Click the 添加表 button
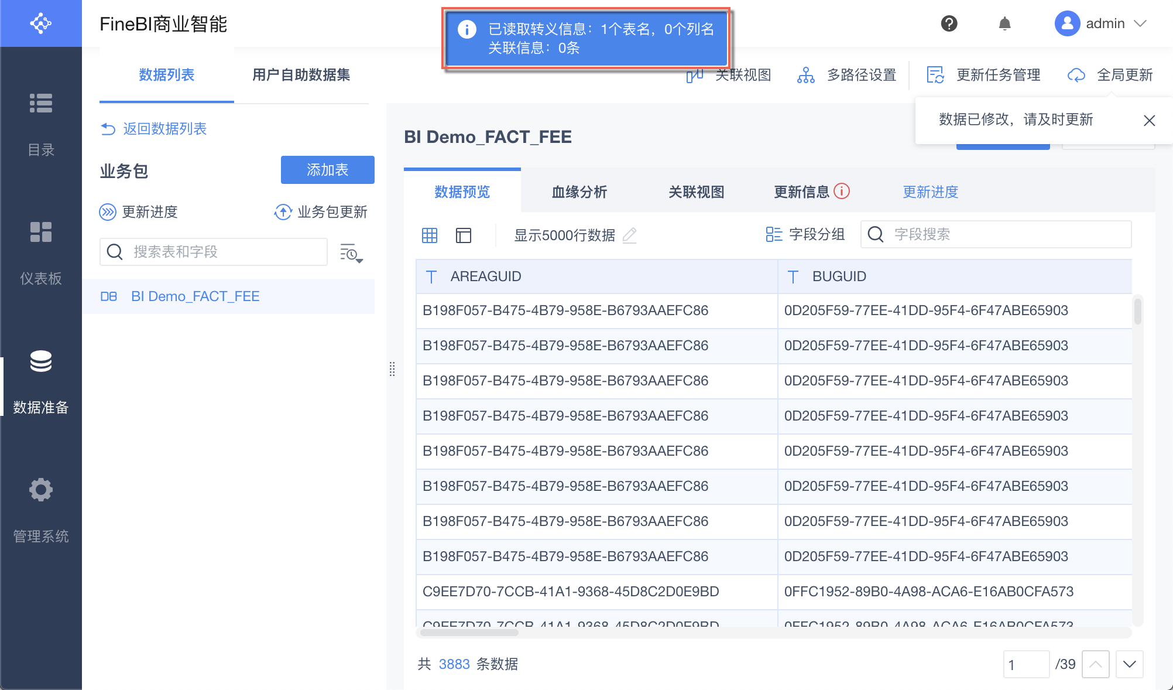1173x690 pixels. [x=327, y=170]
